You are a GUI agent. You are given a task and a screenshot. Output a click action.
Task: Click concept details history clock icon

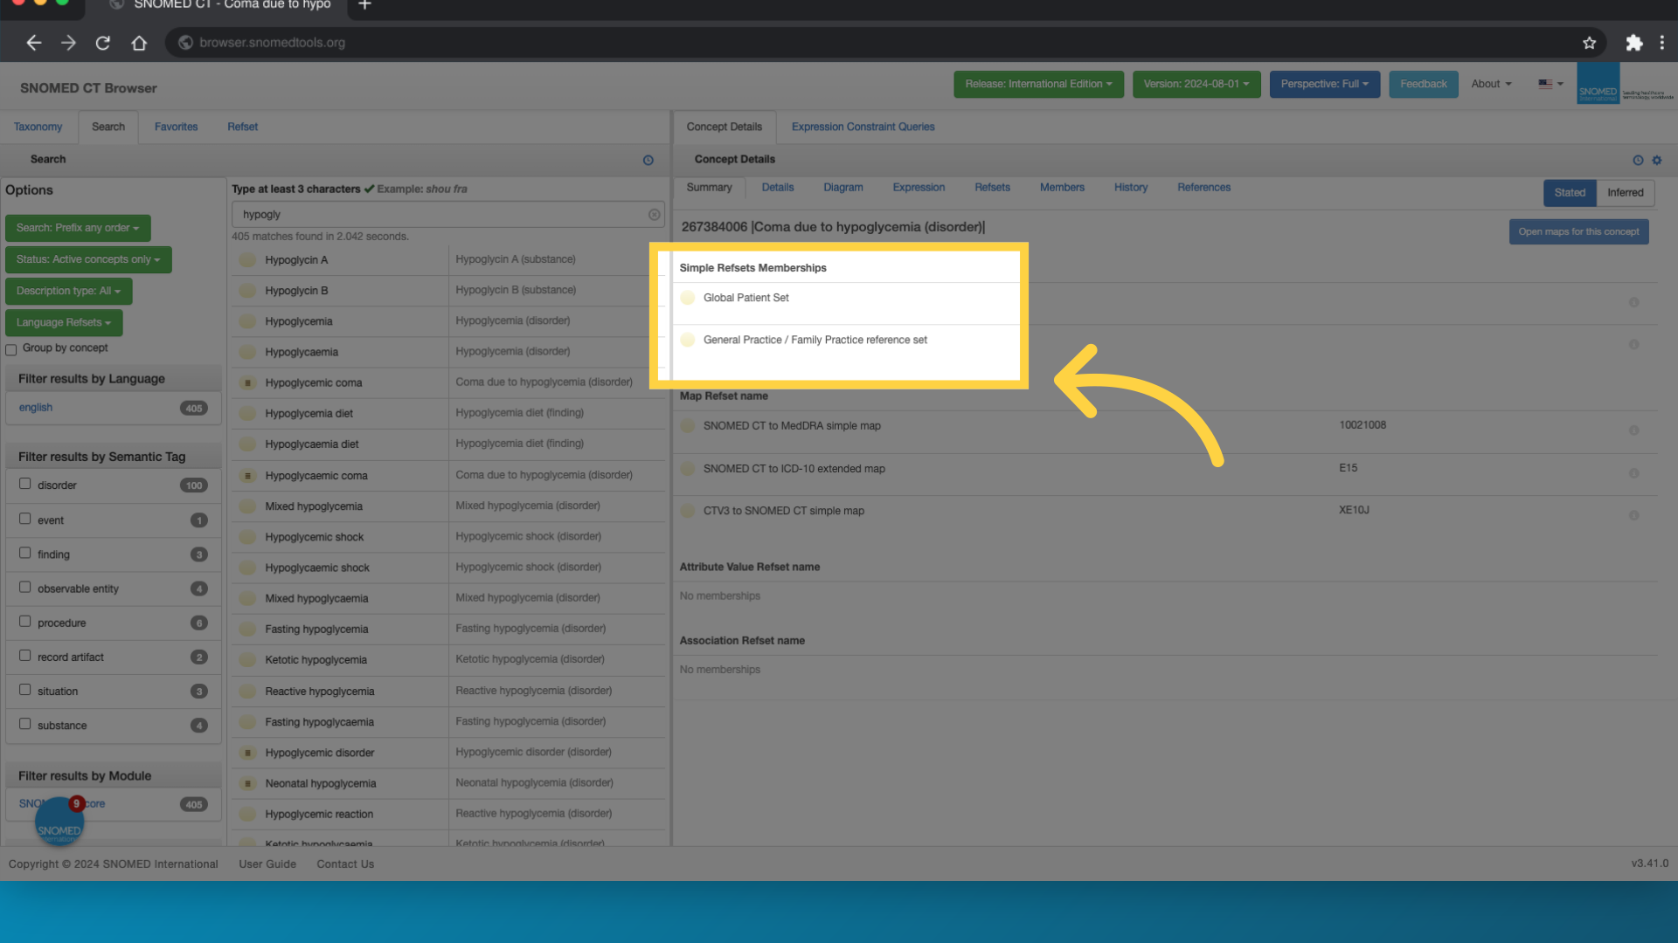(1638, 160)
